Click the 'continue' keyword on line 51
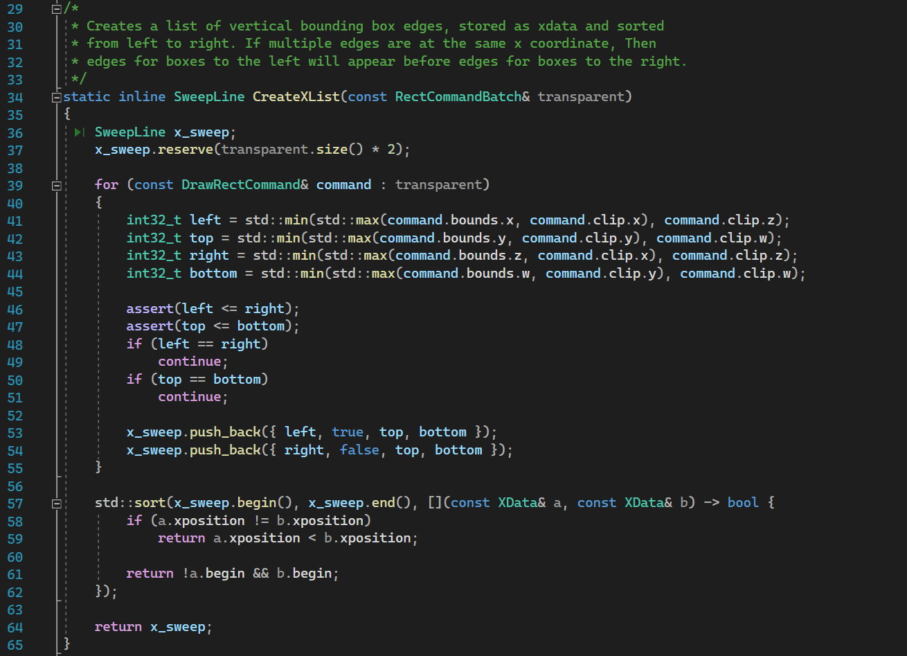This screenshot has width=907, height=656. point(190,397)
